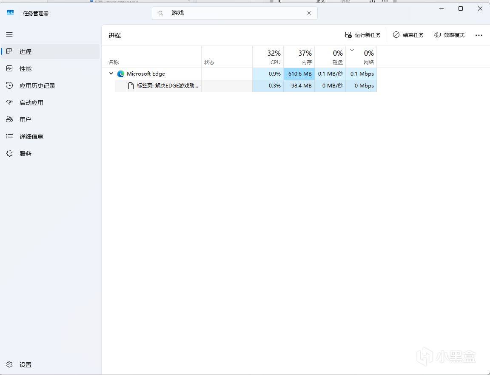Click the 0 MB/秒 disk cell
The height and width of the screenshot is (375, 490).
330,85
